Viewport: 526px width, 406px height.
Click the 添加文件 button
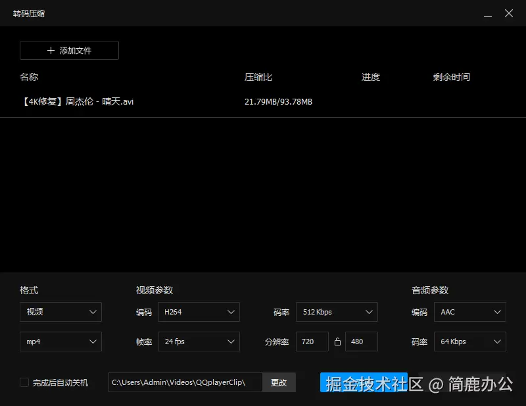[x=69, y=50]
